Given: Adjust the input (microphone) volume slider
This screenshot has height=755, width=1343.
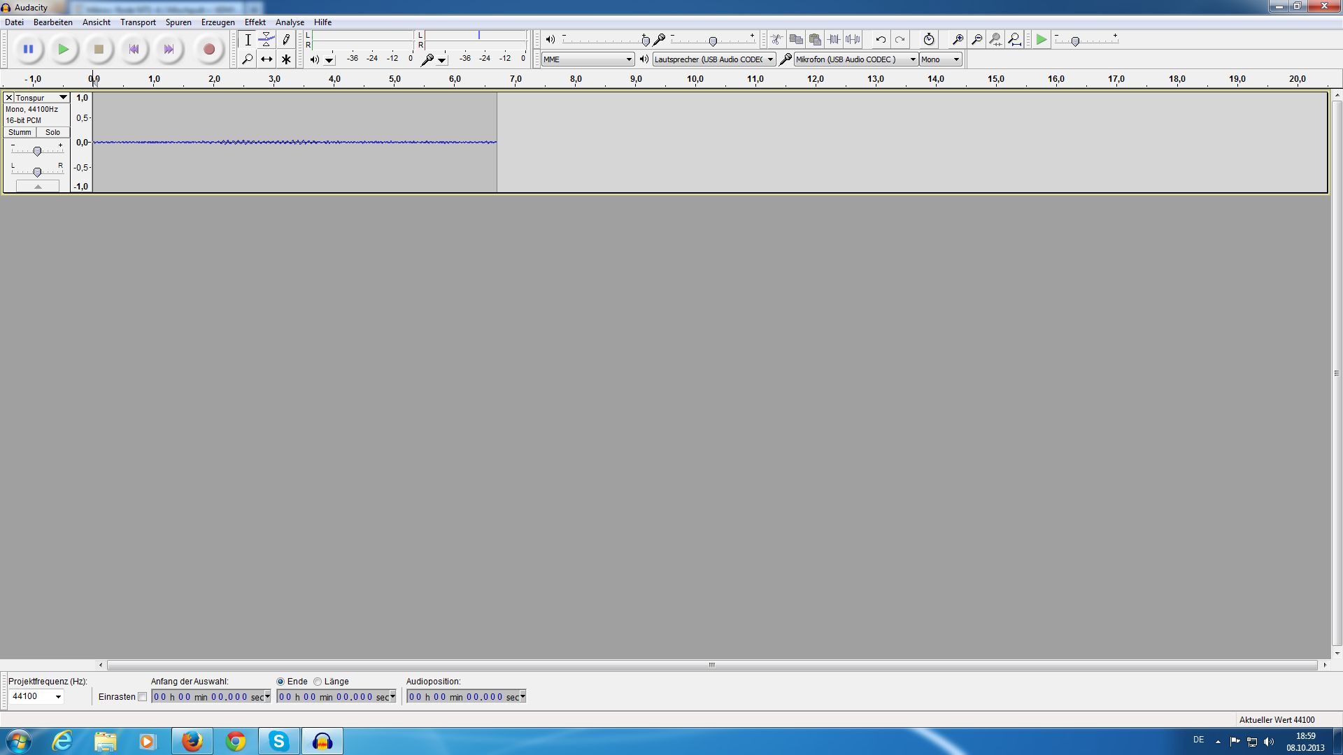Looking at the screenshot, I should click(x=713, y=41).
